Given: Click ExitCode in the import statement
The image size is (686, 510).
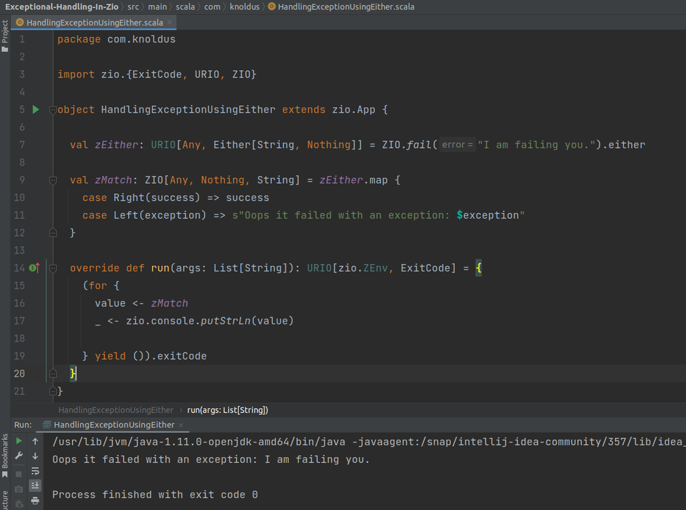Looking at the screenshot, I should click(x=157, y=75).
